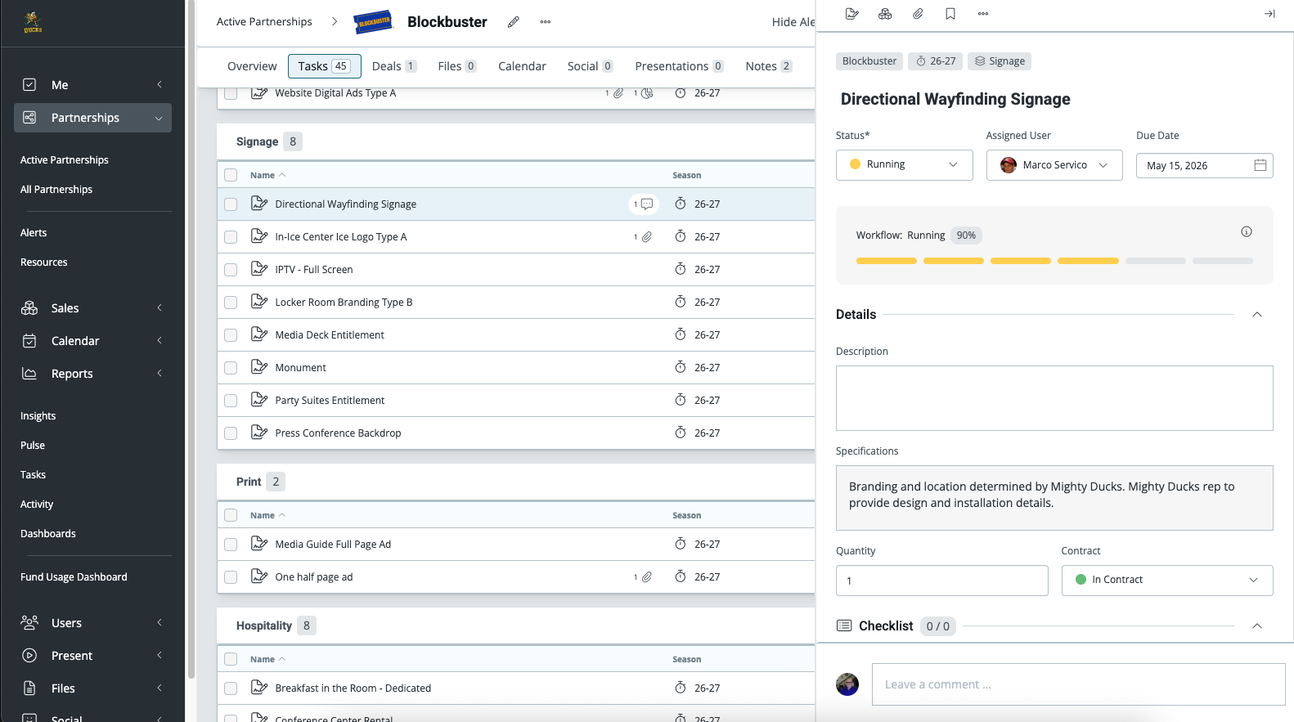Click the Sales icon in sidebar
Viewport: 1294px width, 722px height.
(x=29, y=308)
